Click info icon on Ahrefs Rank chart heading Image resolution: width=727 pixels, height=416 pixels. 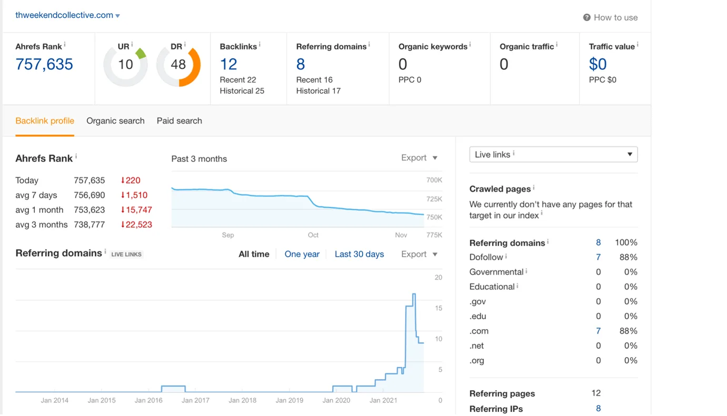point(76,156)
